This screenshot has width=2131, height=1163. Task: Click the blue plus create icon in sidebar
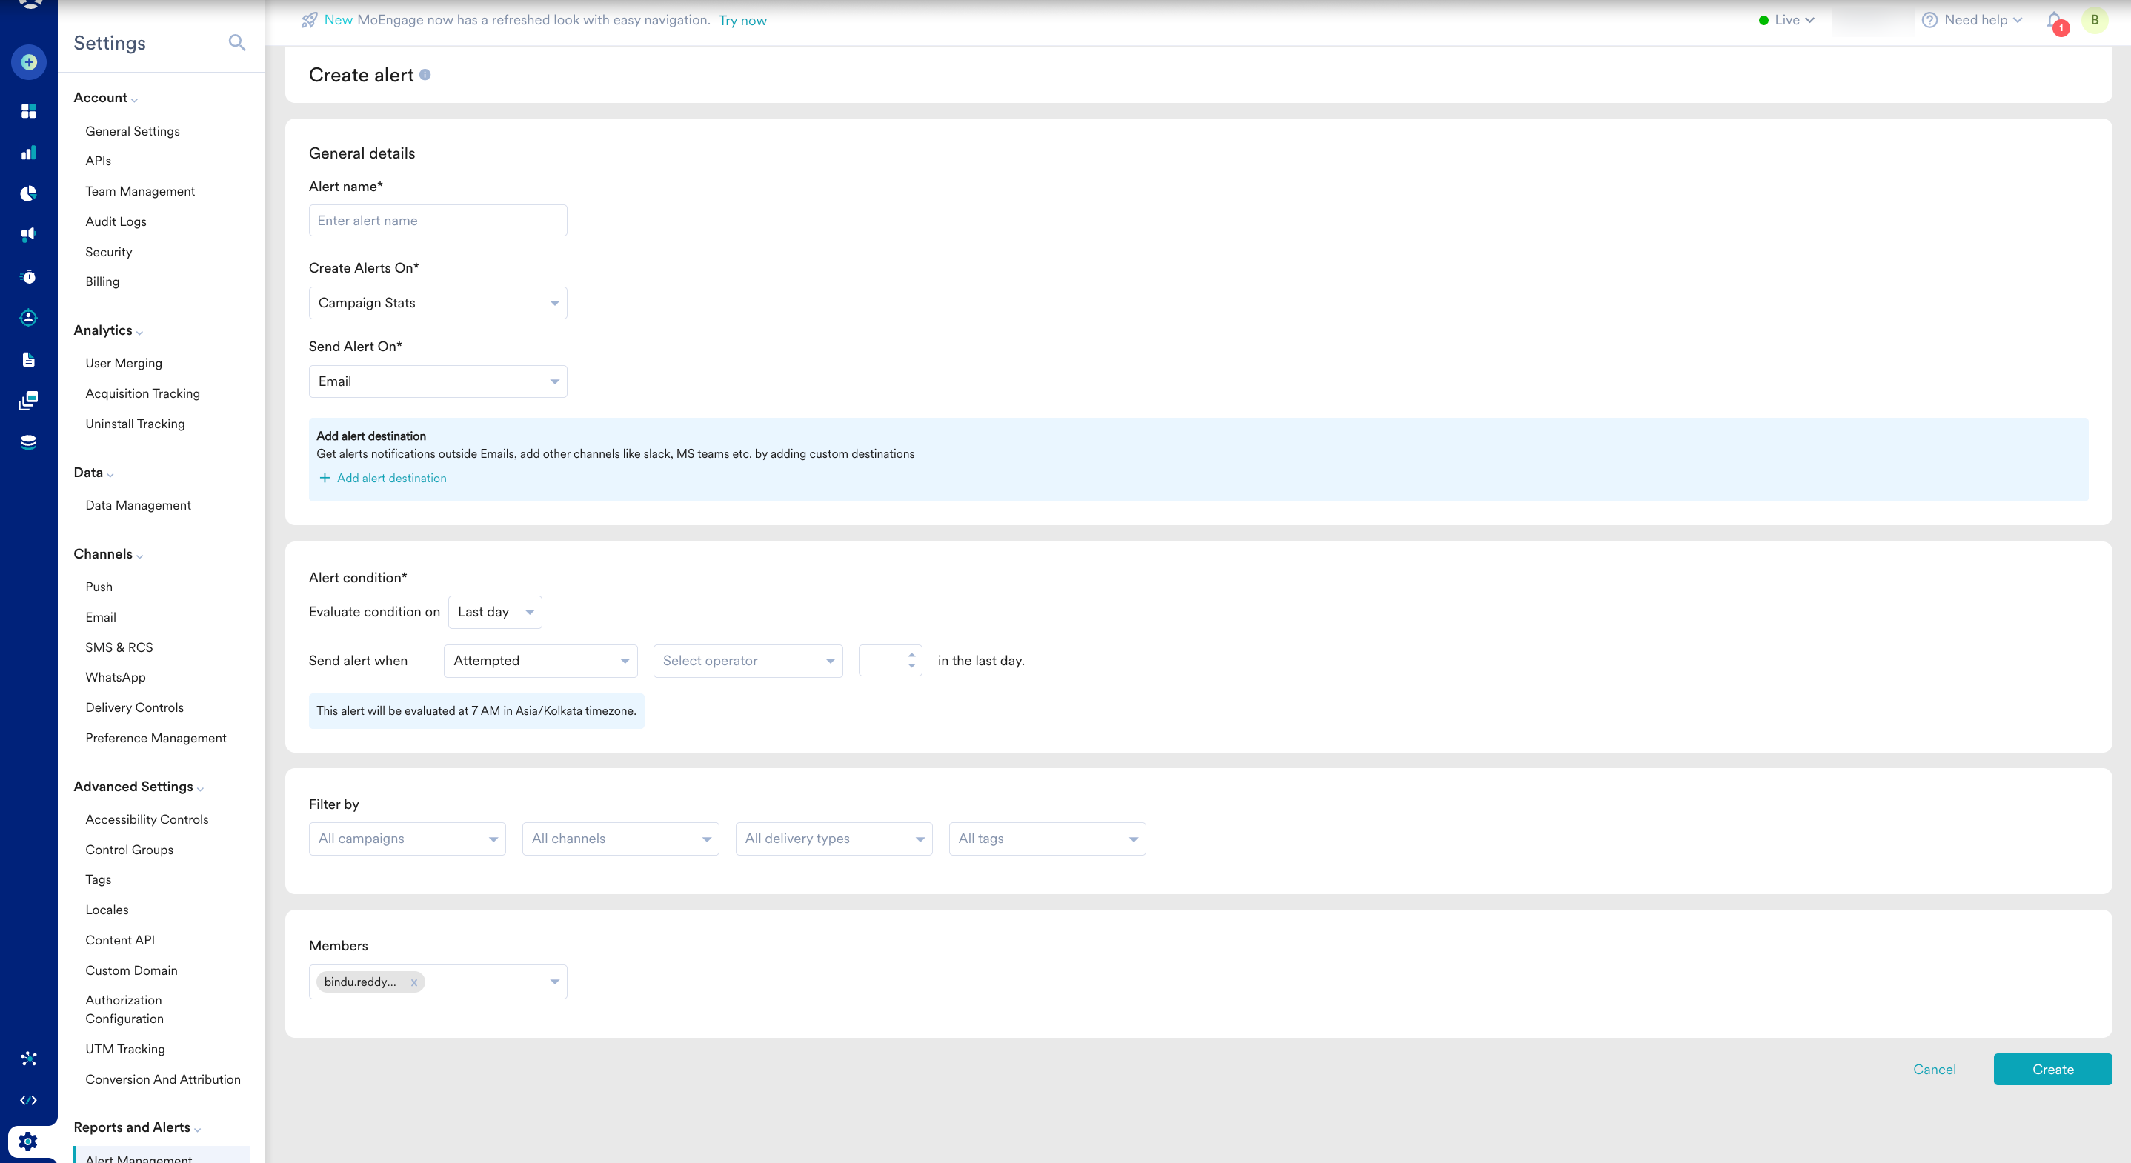29,62
